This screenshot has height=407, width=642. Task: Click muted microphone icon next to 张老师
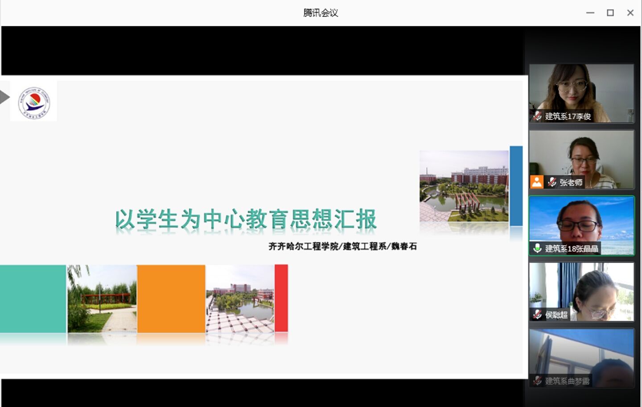click(552, 182)
